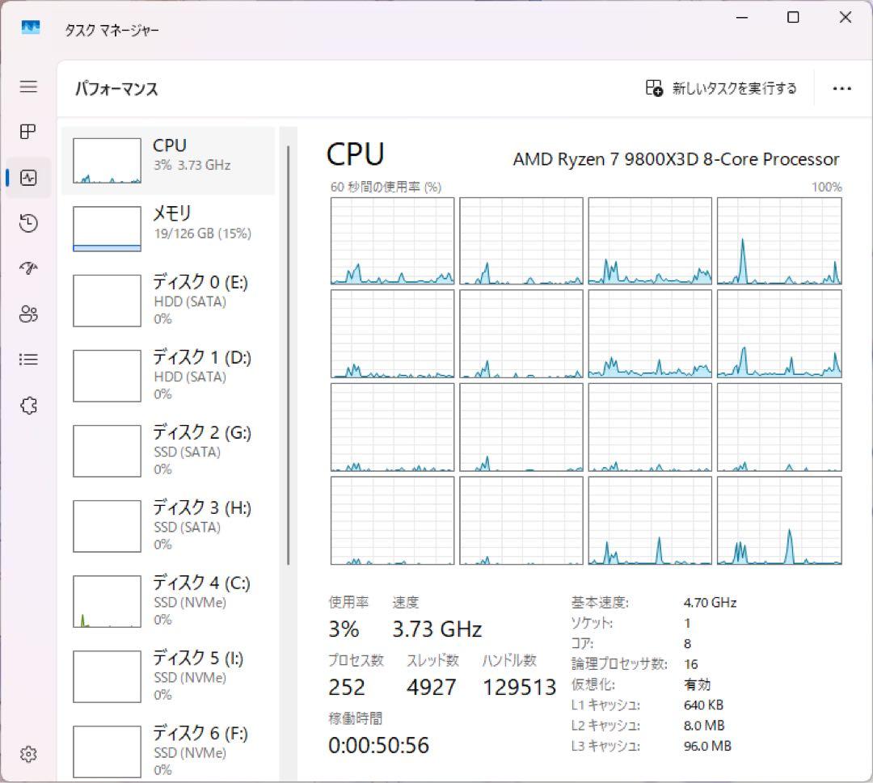Select ディスク 2 (G:) SSD entry

pos(167,450)
